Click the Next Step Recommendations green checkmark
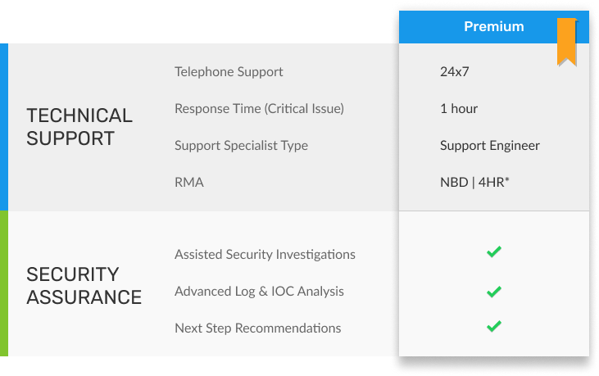The width and height of the screenshot is (599, 376). pos(493,327)
